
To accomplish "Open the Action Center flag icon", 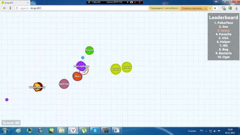I will [219, 131].
